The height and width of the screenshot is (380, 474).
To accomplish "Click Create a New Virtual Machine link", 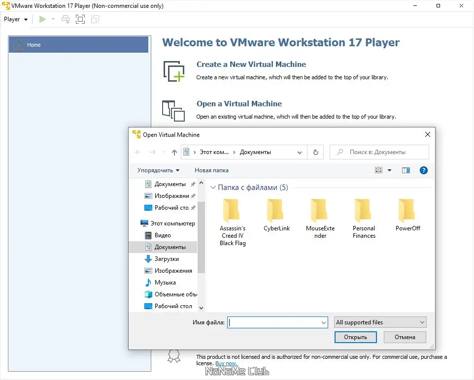I will pyautogui.click(x=251, y=64).
